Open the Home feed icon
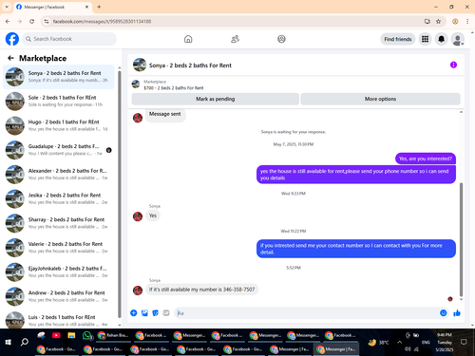 click(x=188, y=39)
